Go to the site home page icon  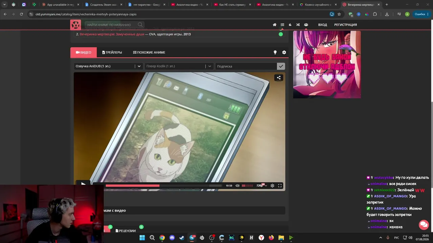click(x=274, y=25)
